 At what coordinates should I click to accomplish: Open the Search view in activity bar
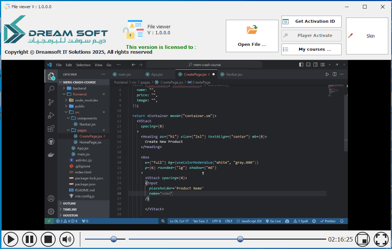[51, 89]
